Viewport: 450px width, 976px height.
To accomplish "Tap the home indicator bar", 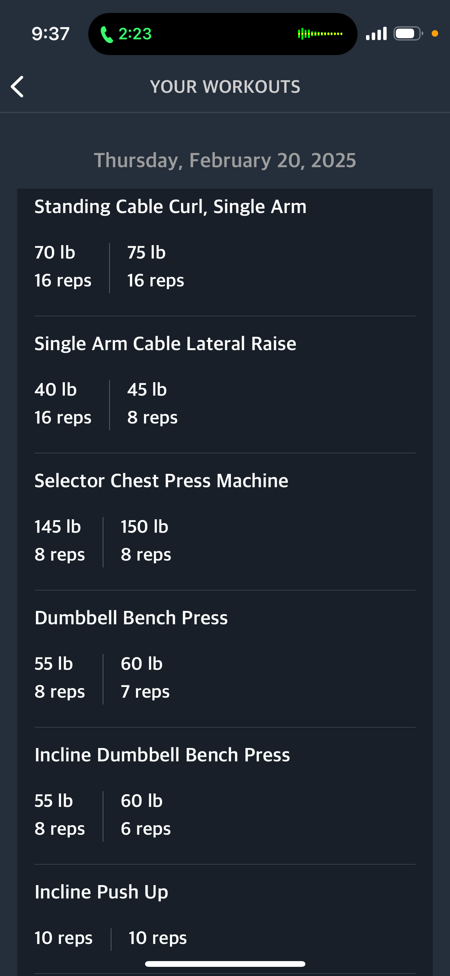I will [225, 964].
